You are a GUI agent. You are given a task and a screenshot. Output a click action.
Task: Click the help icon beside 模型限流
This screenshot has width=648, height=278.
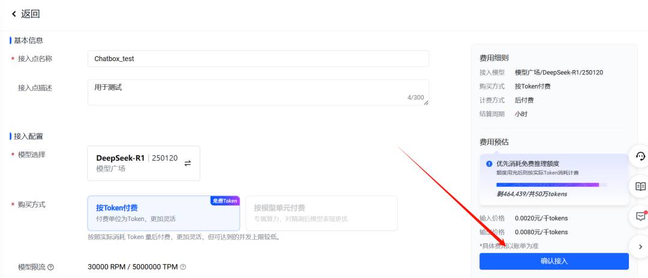[x=51, y=267]
